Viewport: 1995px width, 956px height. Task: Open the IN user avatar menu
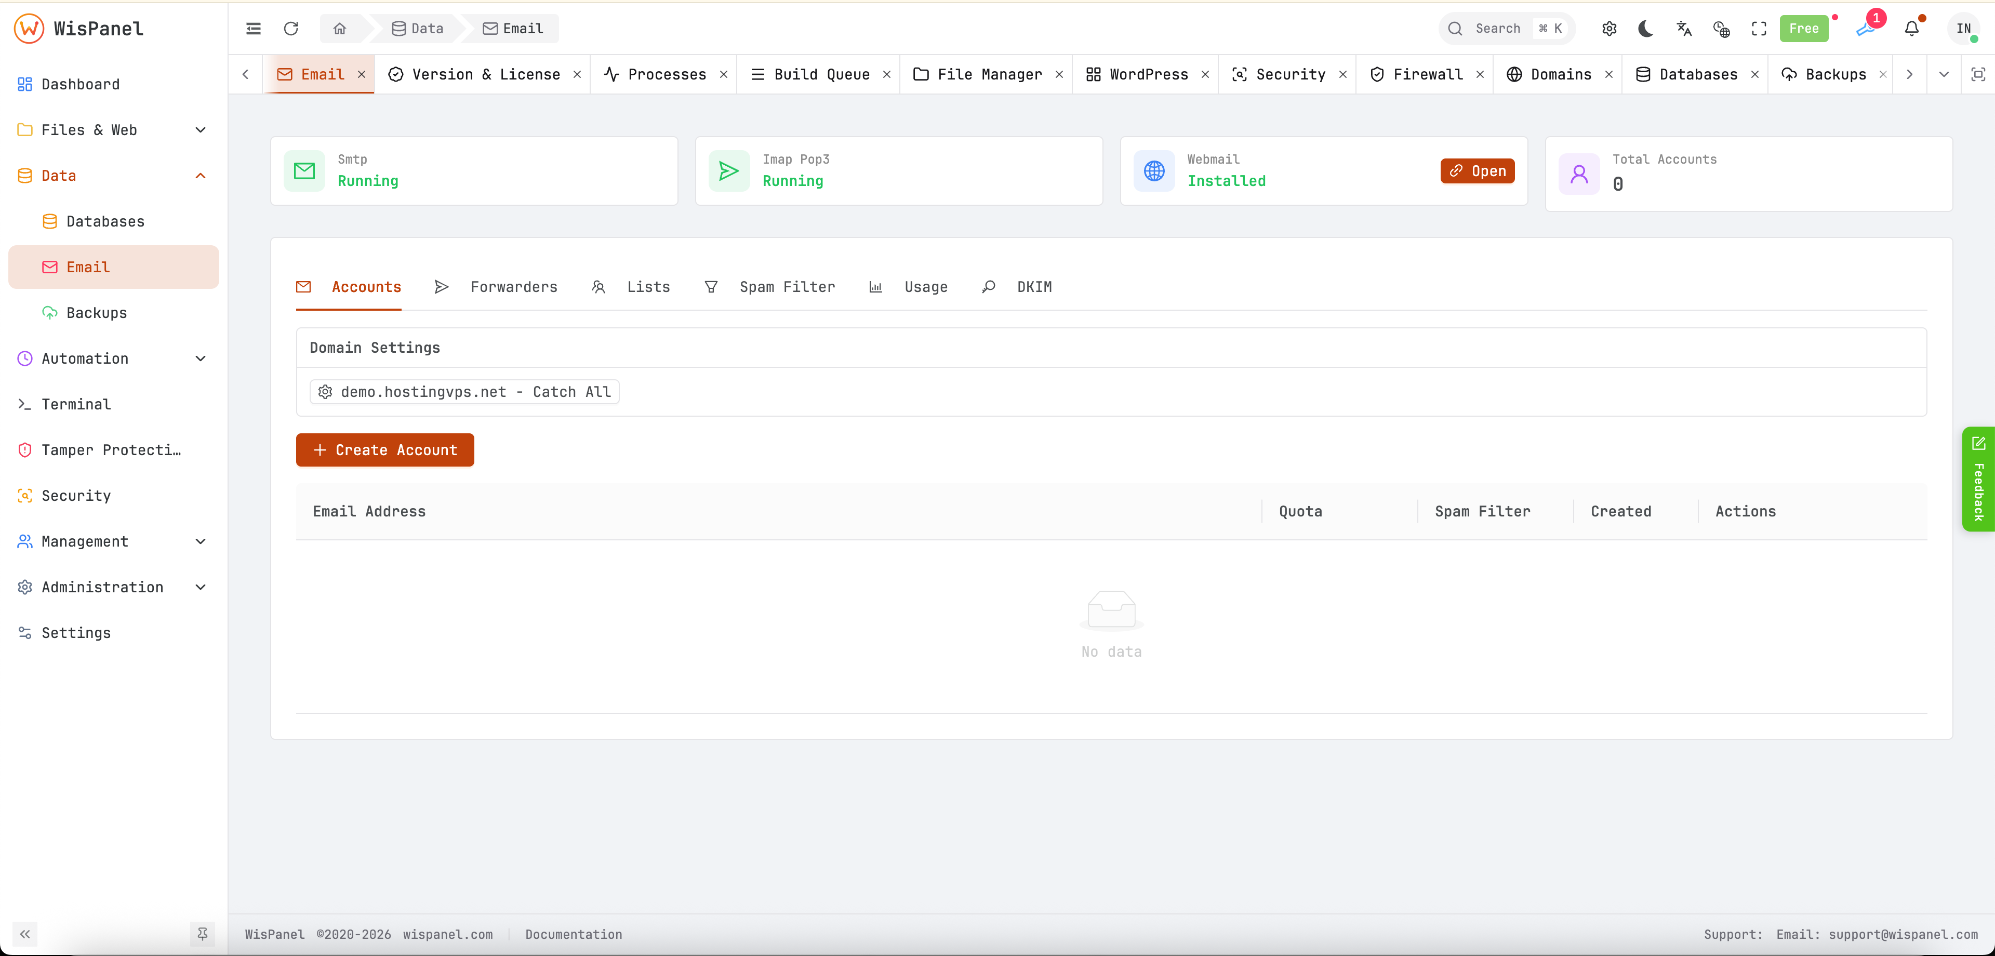(x=1963, y=29)
